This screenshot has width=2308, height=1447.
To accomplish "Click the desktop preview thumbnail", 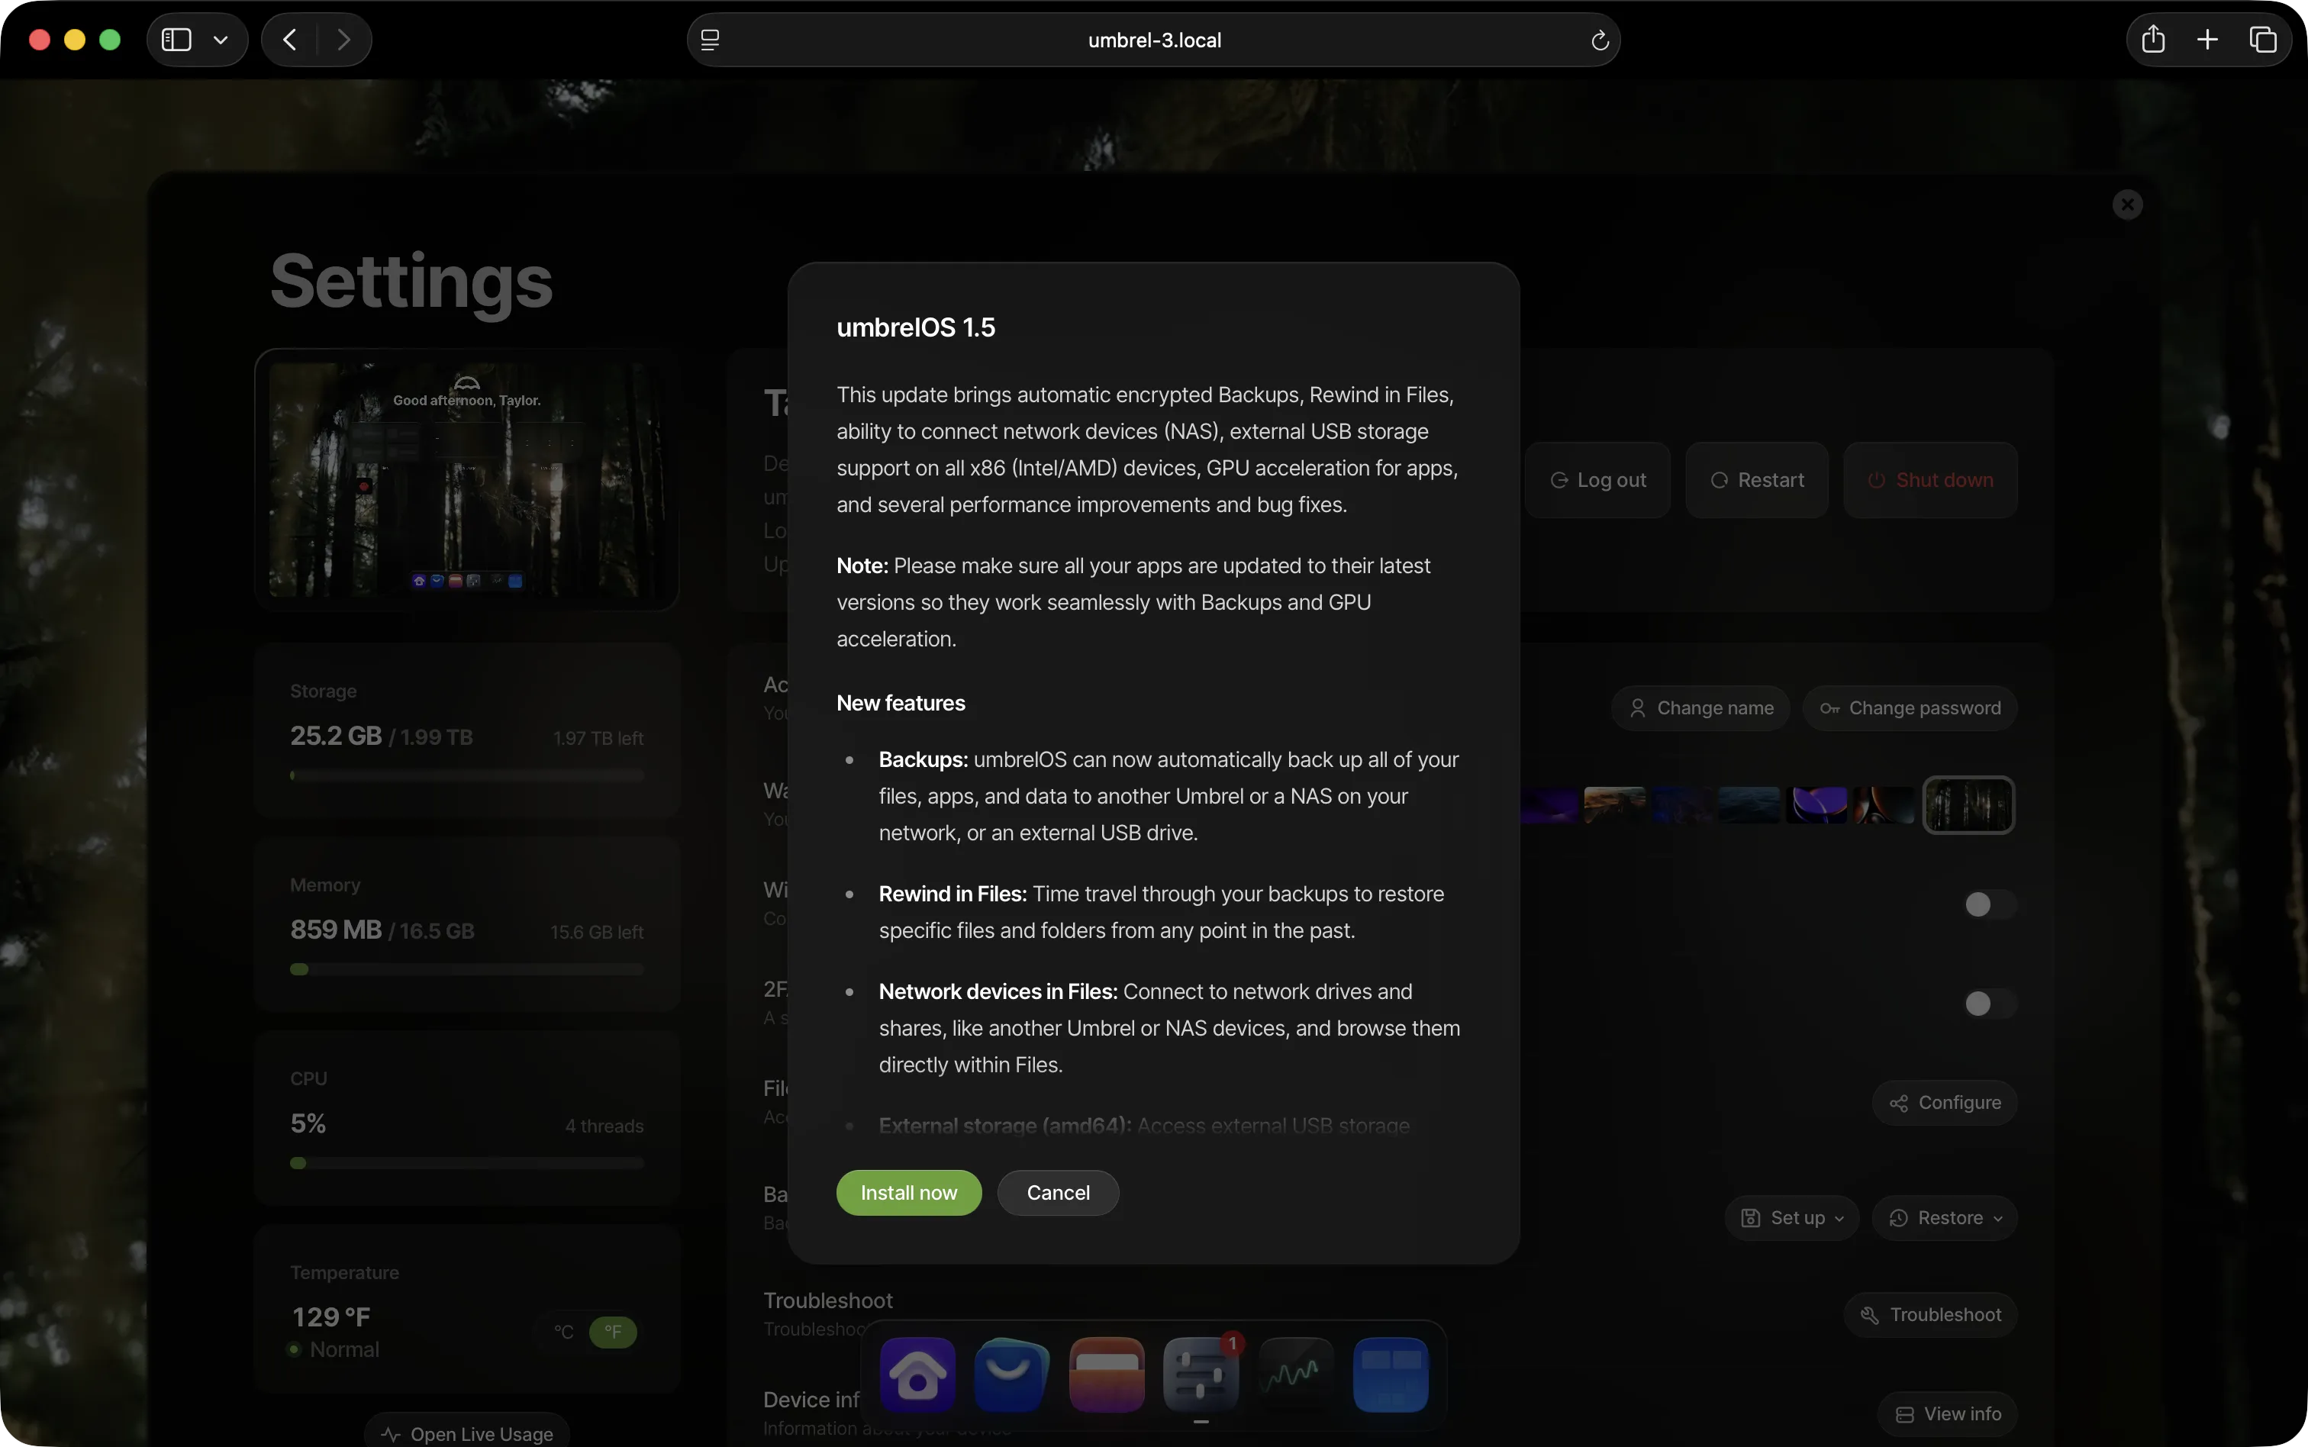I will click(x=467, y=479).
